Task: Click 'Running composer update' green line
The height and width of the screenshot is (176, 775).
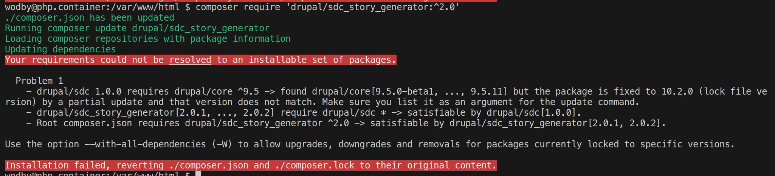Action: (137, 28)
